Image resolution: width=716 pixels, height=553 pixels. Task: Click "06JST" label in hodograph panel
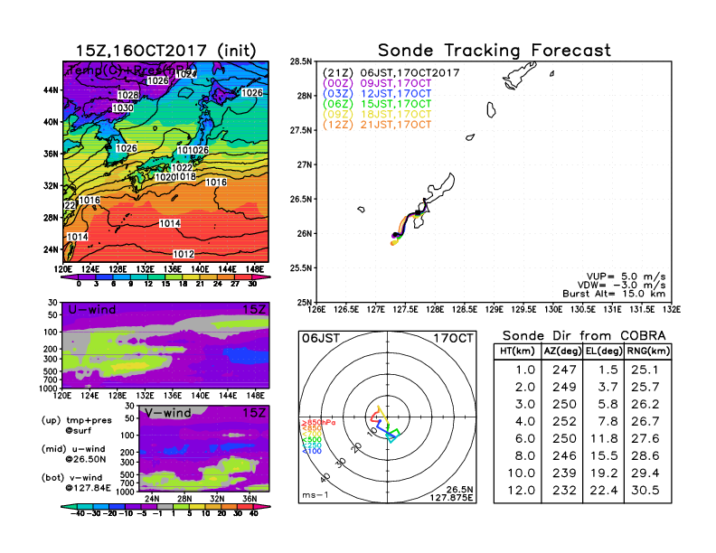pyautogui.click(x=321, y=339)
